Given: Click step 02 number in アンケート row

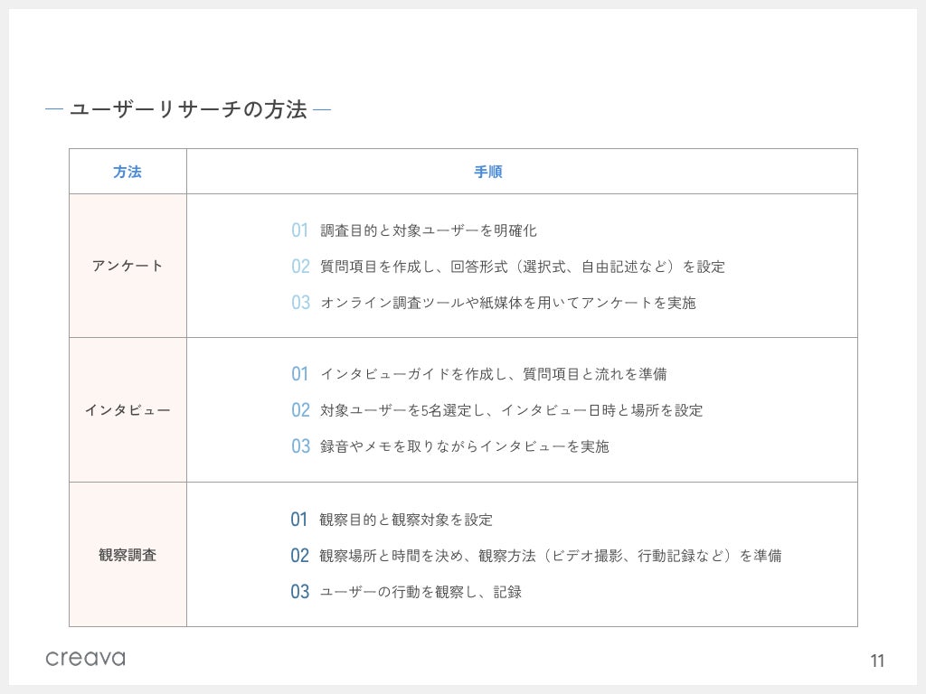Looking at the screenshot, I should tap(300, 267).
